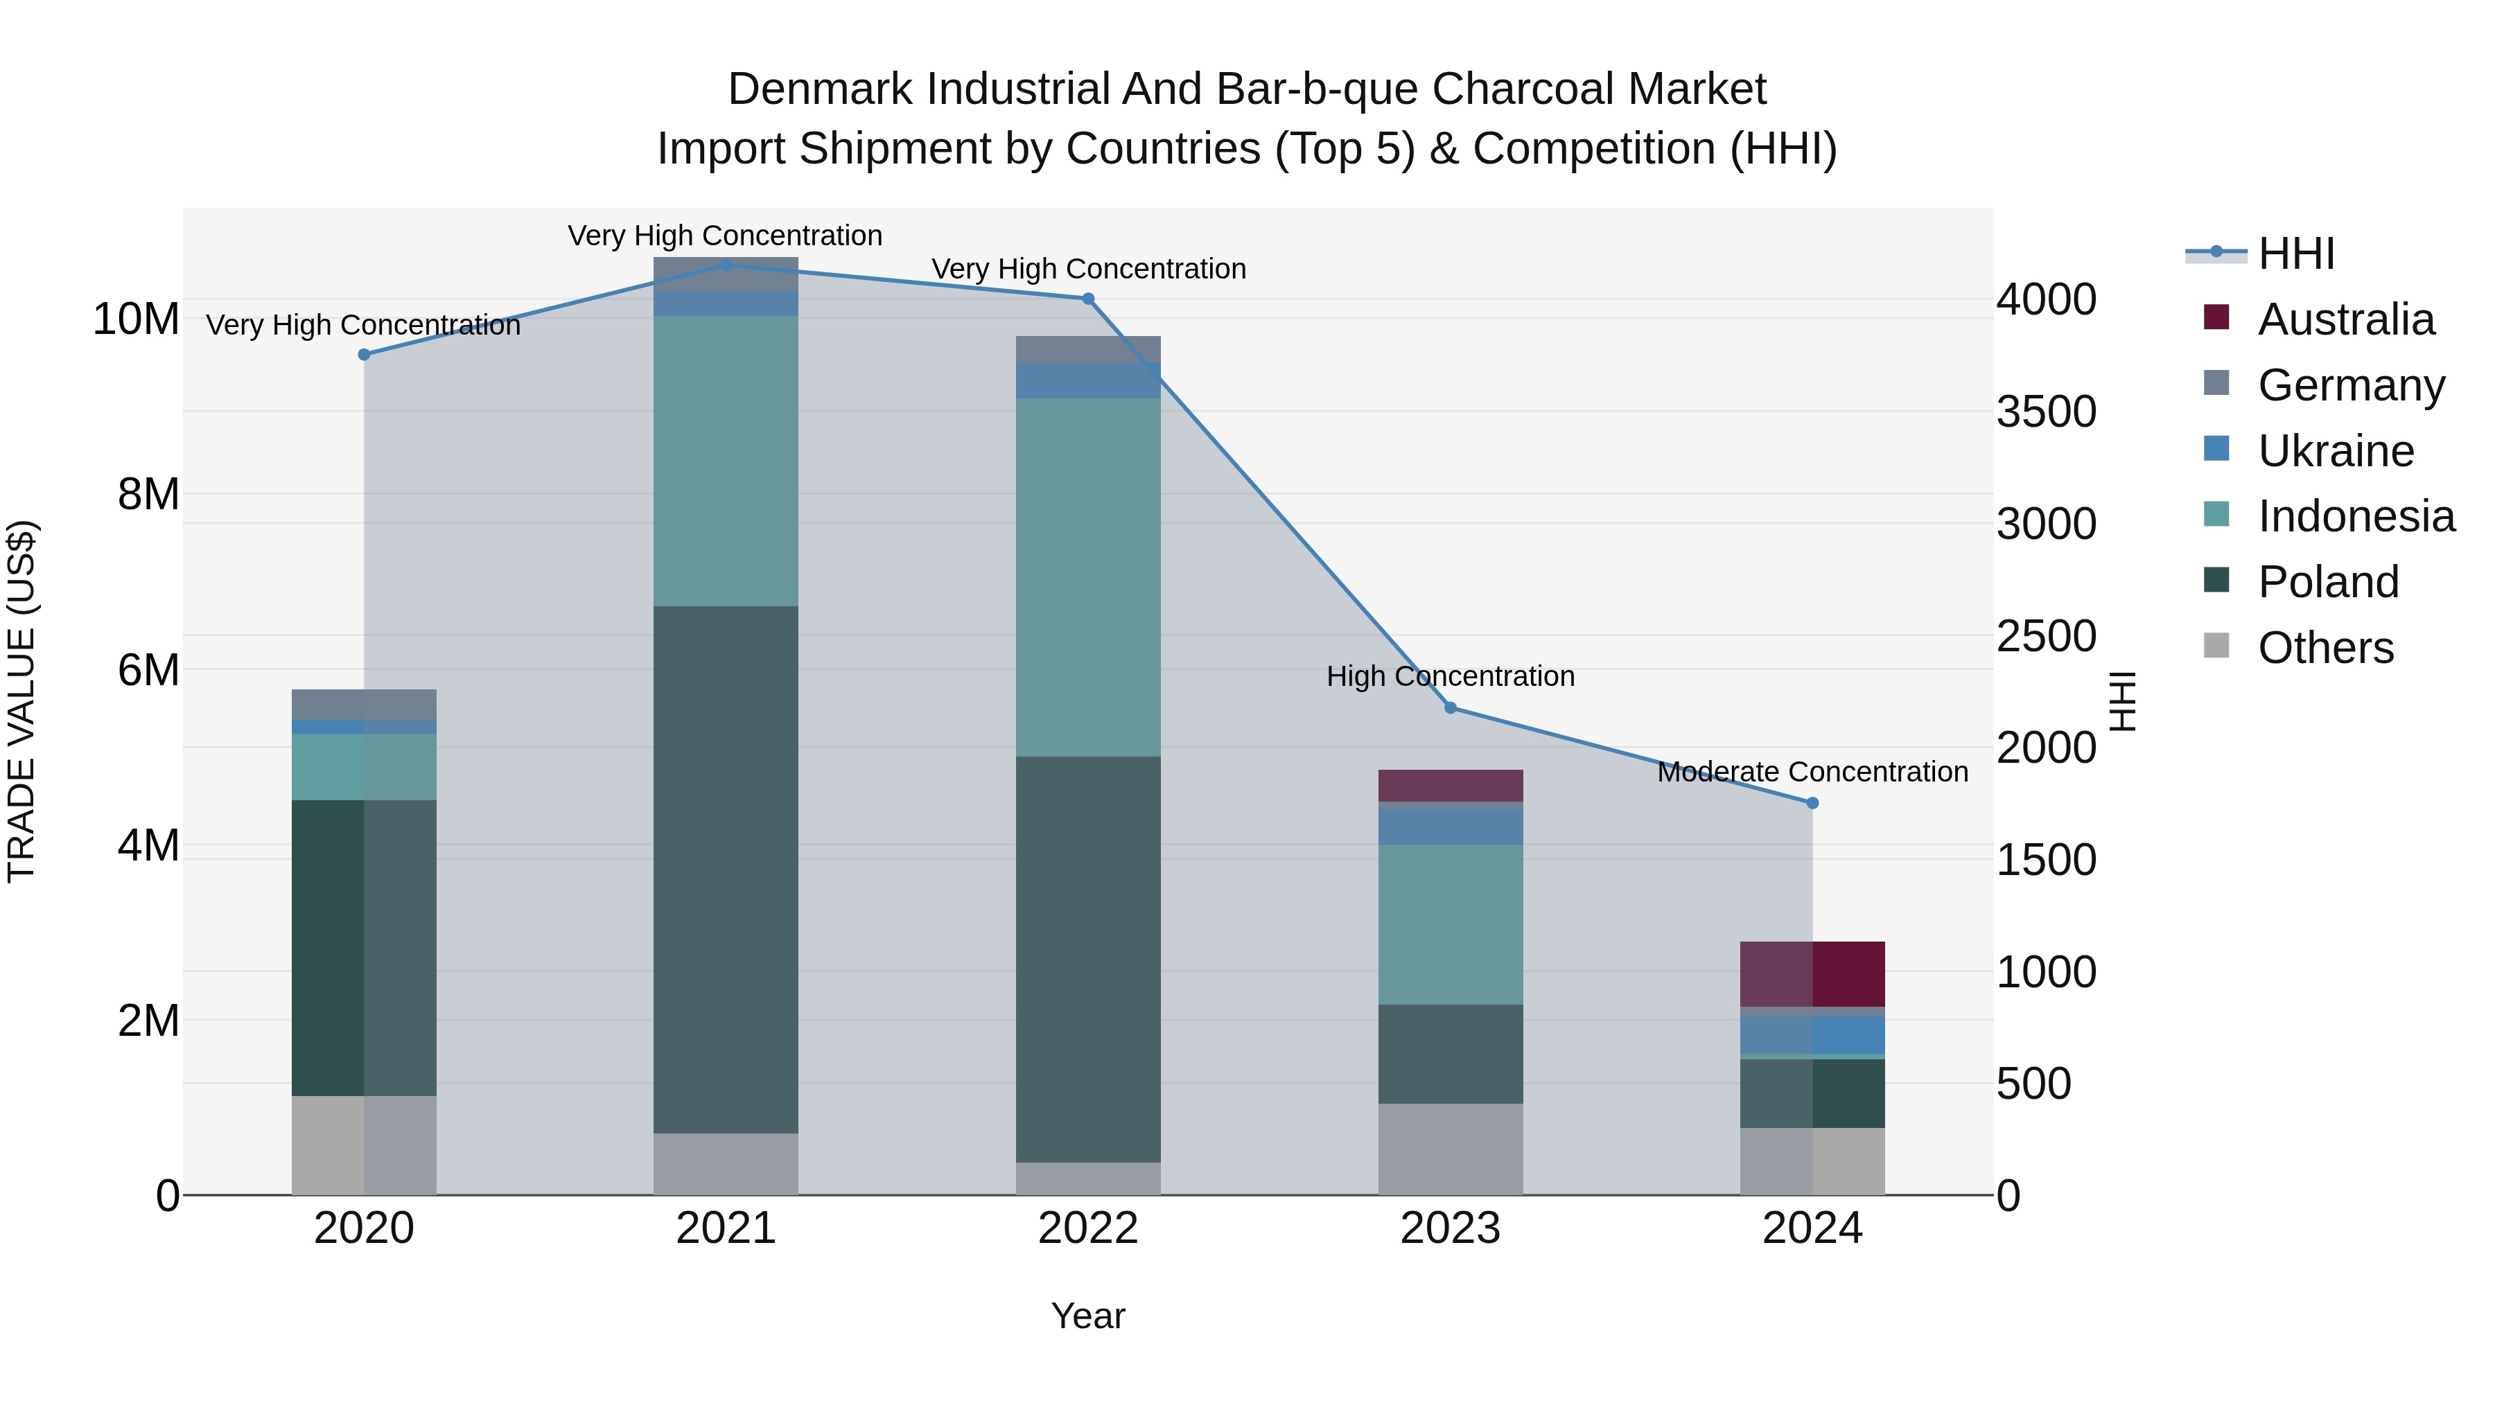Toggle the Australia legend entry

2319,319
